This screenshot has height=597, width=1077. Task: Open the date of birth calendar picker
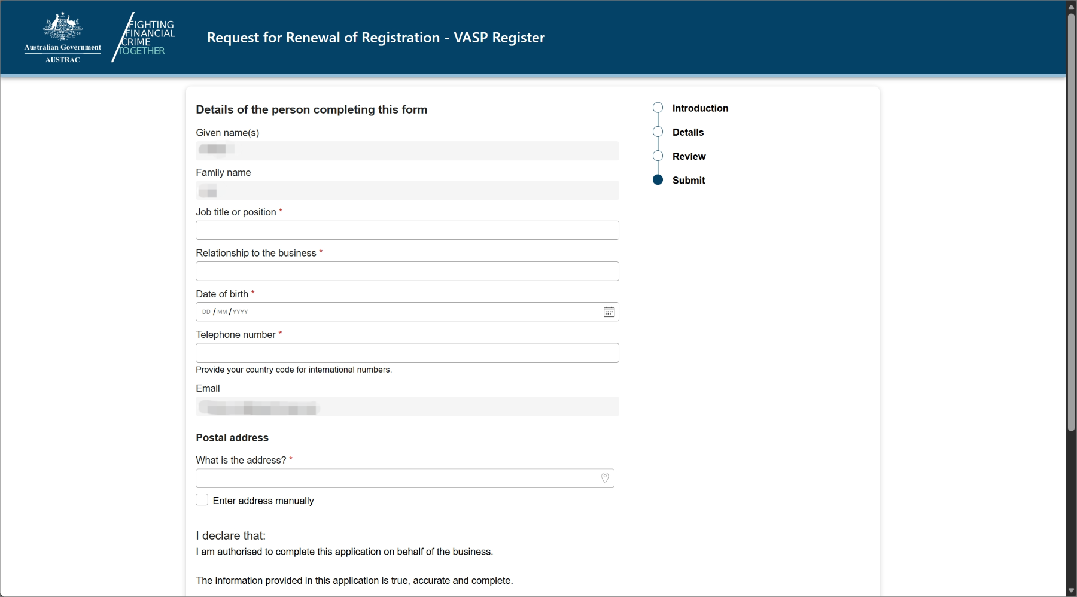tap(609, 312)
